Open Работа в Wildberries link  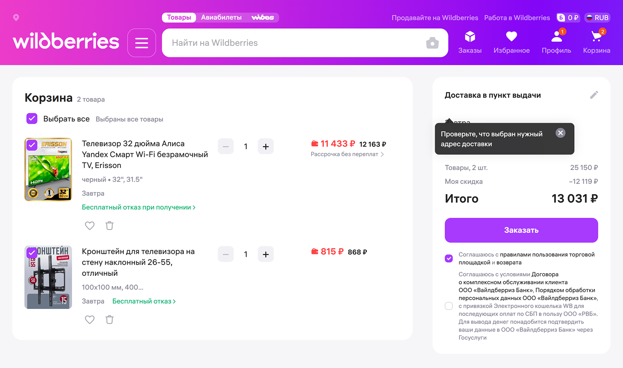tap(517, 18)
